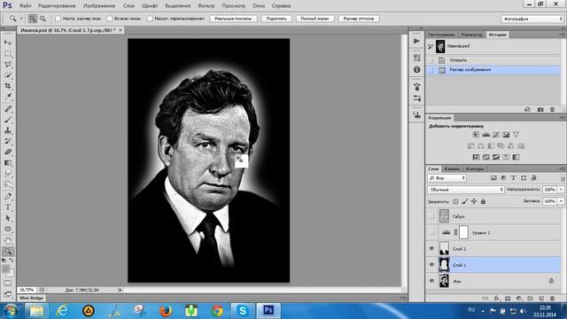567x319 pixels.
Task: Toggle lock all padlock icon
Action: point(483,201)
